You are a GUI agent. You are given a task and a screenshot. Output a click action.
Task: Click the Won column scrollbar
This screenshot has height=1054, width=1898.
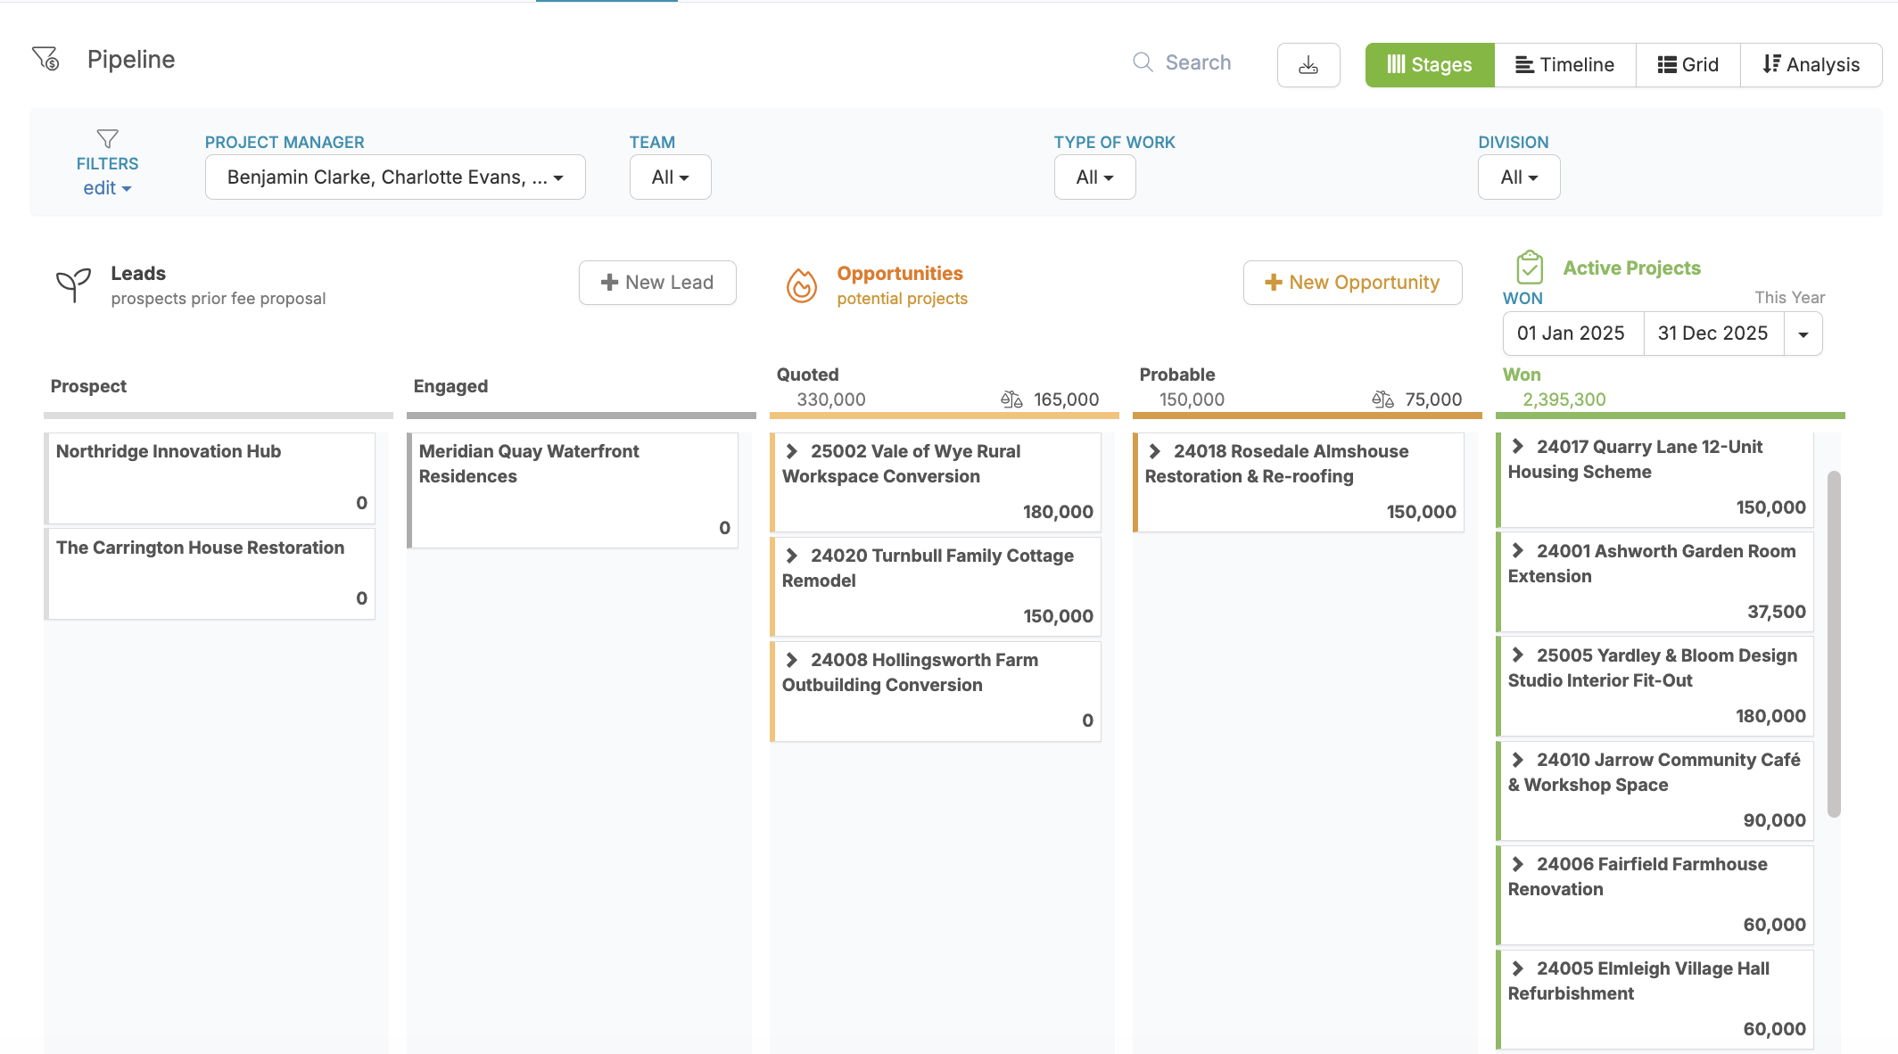pyautogui.click(x=1834, y=642)
